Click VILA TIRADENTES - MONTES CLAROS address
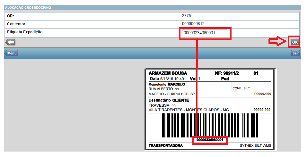The image size is (307, 157). click(x=189, y=110)
